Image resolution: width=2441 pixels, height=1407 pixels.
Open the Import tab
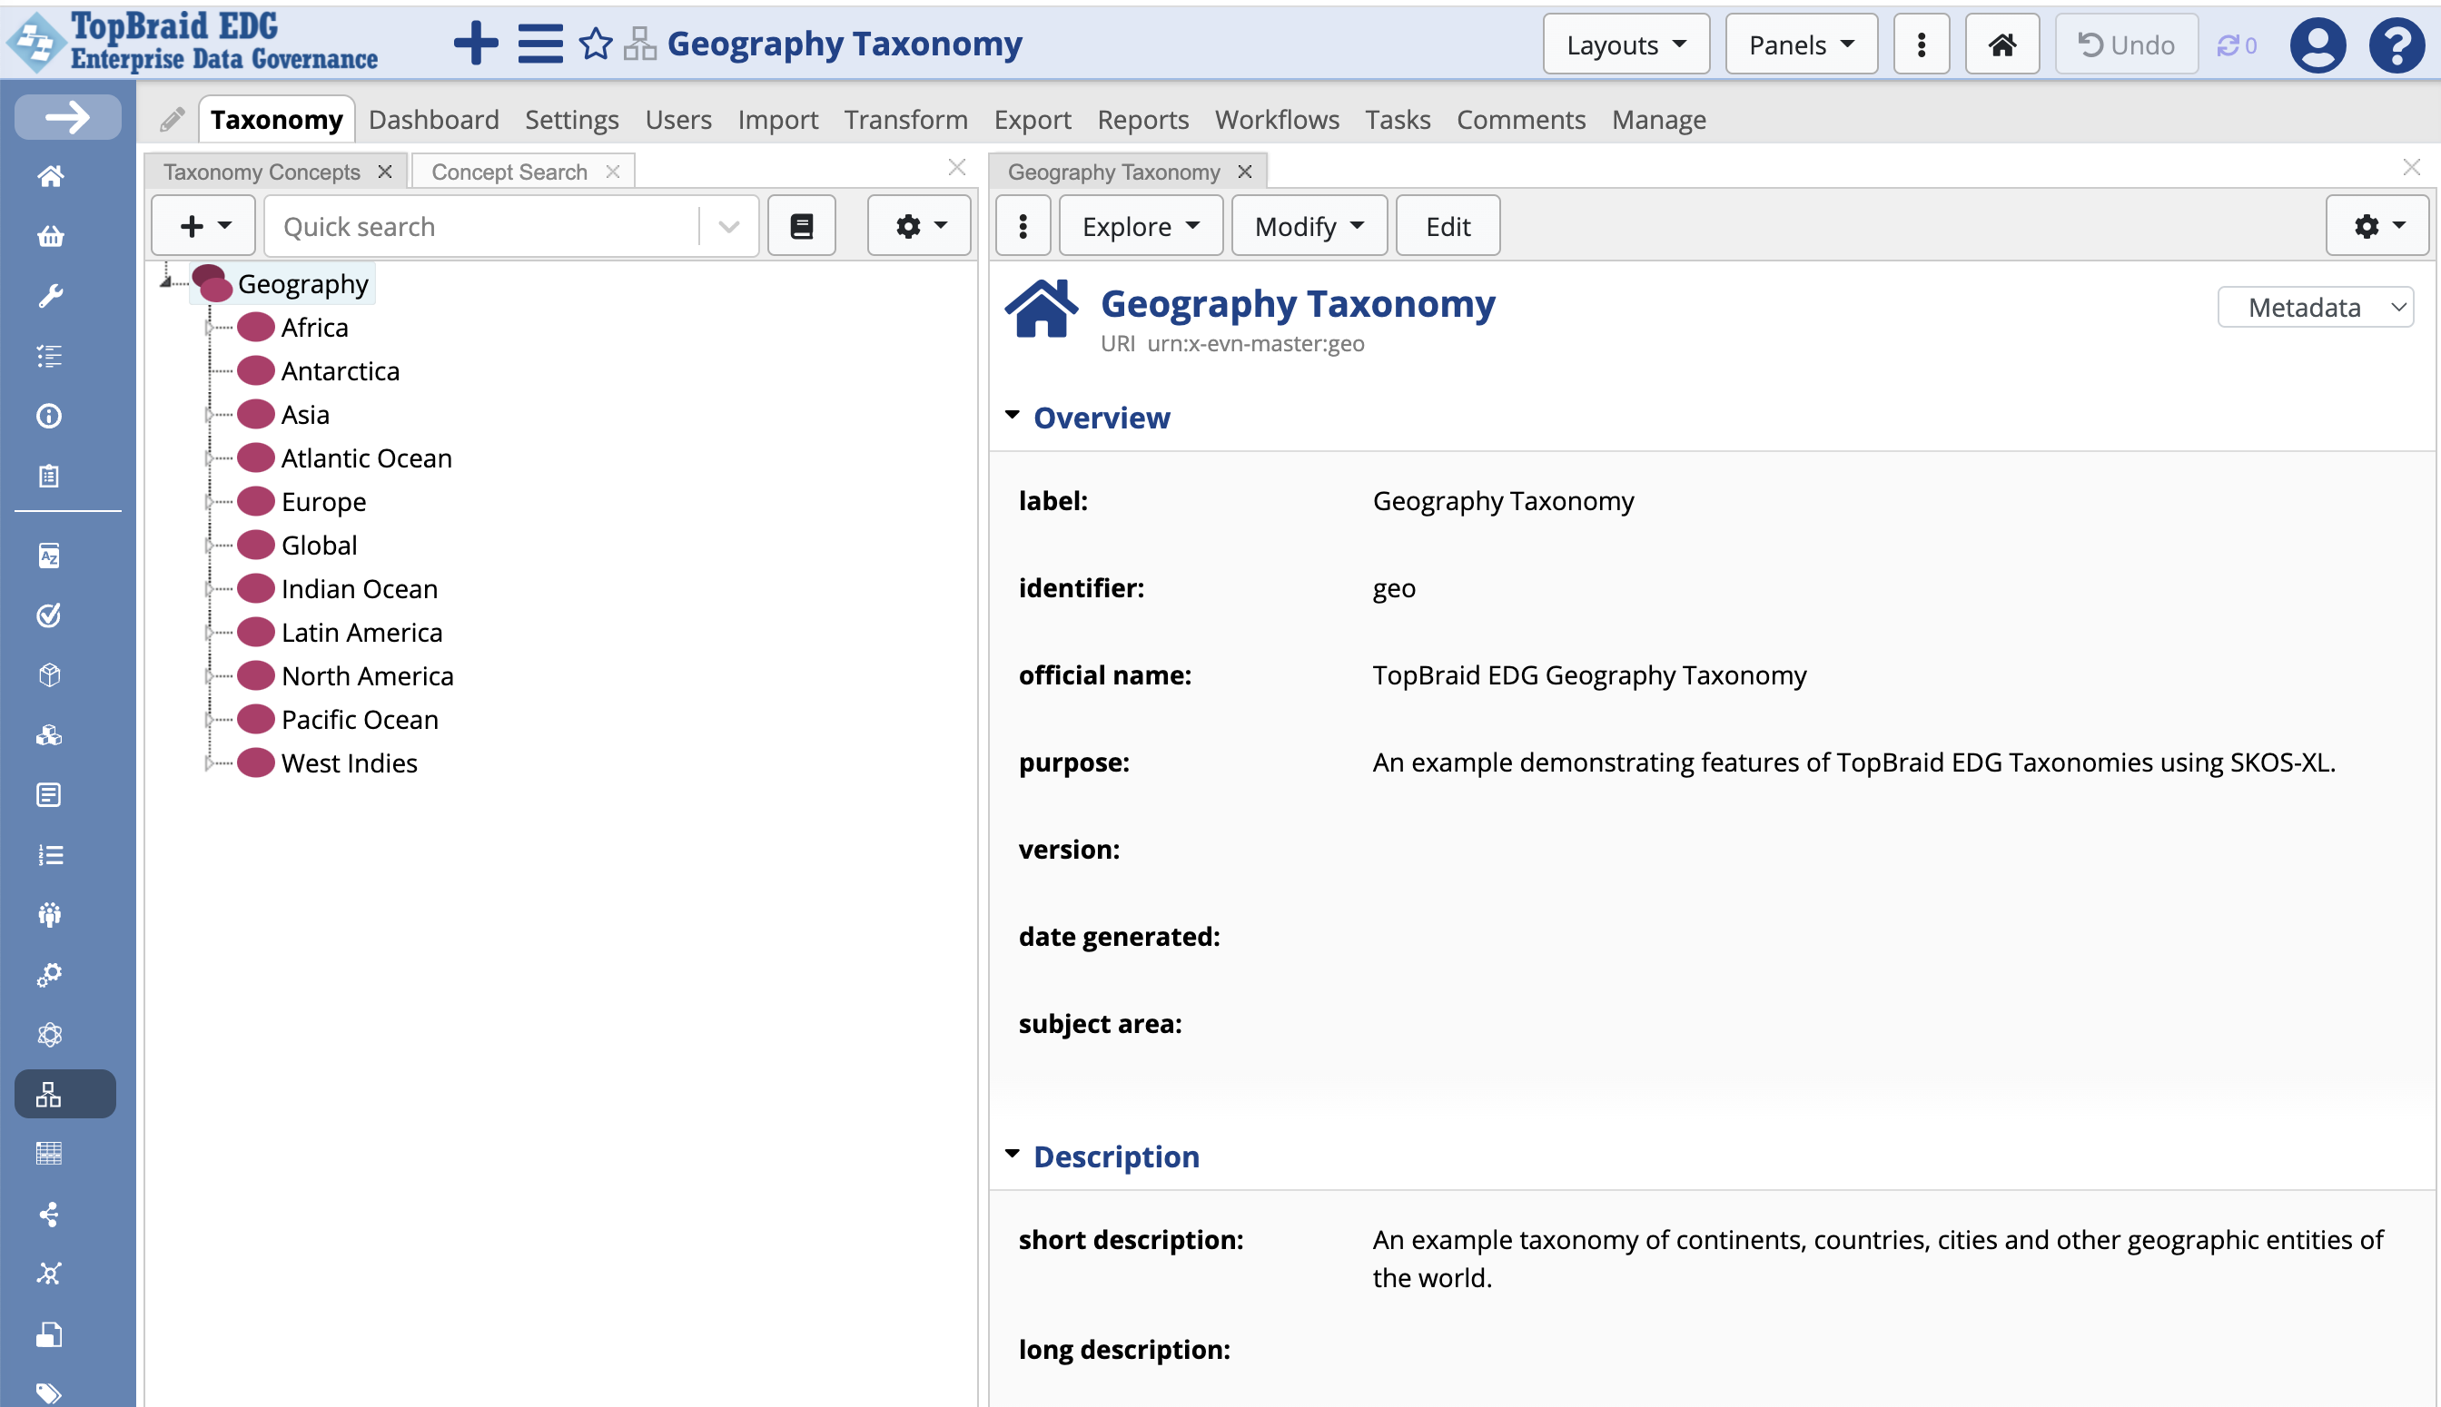pos(777,120)
